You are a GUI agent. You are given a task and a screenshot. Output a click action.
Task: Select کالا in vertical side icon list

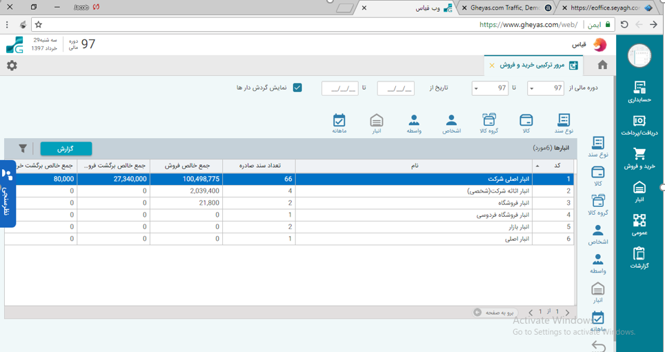[597, 176]
